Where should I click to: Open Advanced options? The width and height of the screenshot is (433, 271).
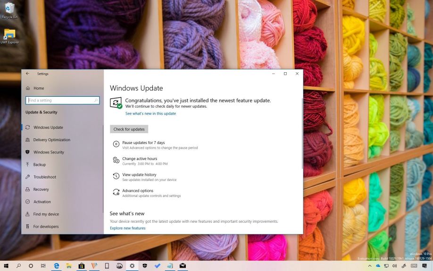pos(138,191)
